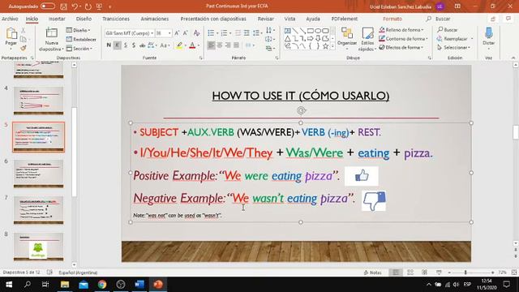Switch to the Insertar tab
The image size is (519, 292).
click(57, 19)
